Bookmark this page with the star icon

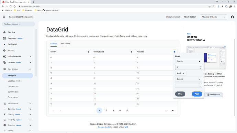(214, 7)
